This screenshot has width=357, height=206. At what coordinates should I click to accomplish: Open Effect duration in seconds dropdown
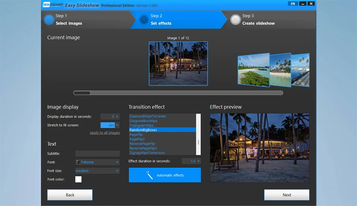tap(191, 161)
